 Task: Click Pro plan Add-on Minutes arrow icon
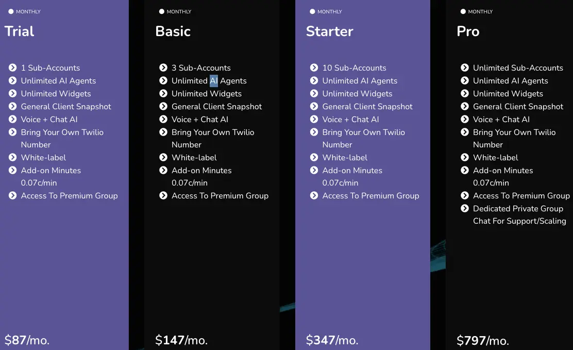coord(465,171)
